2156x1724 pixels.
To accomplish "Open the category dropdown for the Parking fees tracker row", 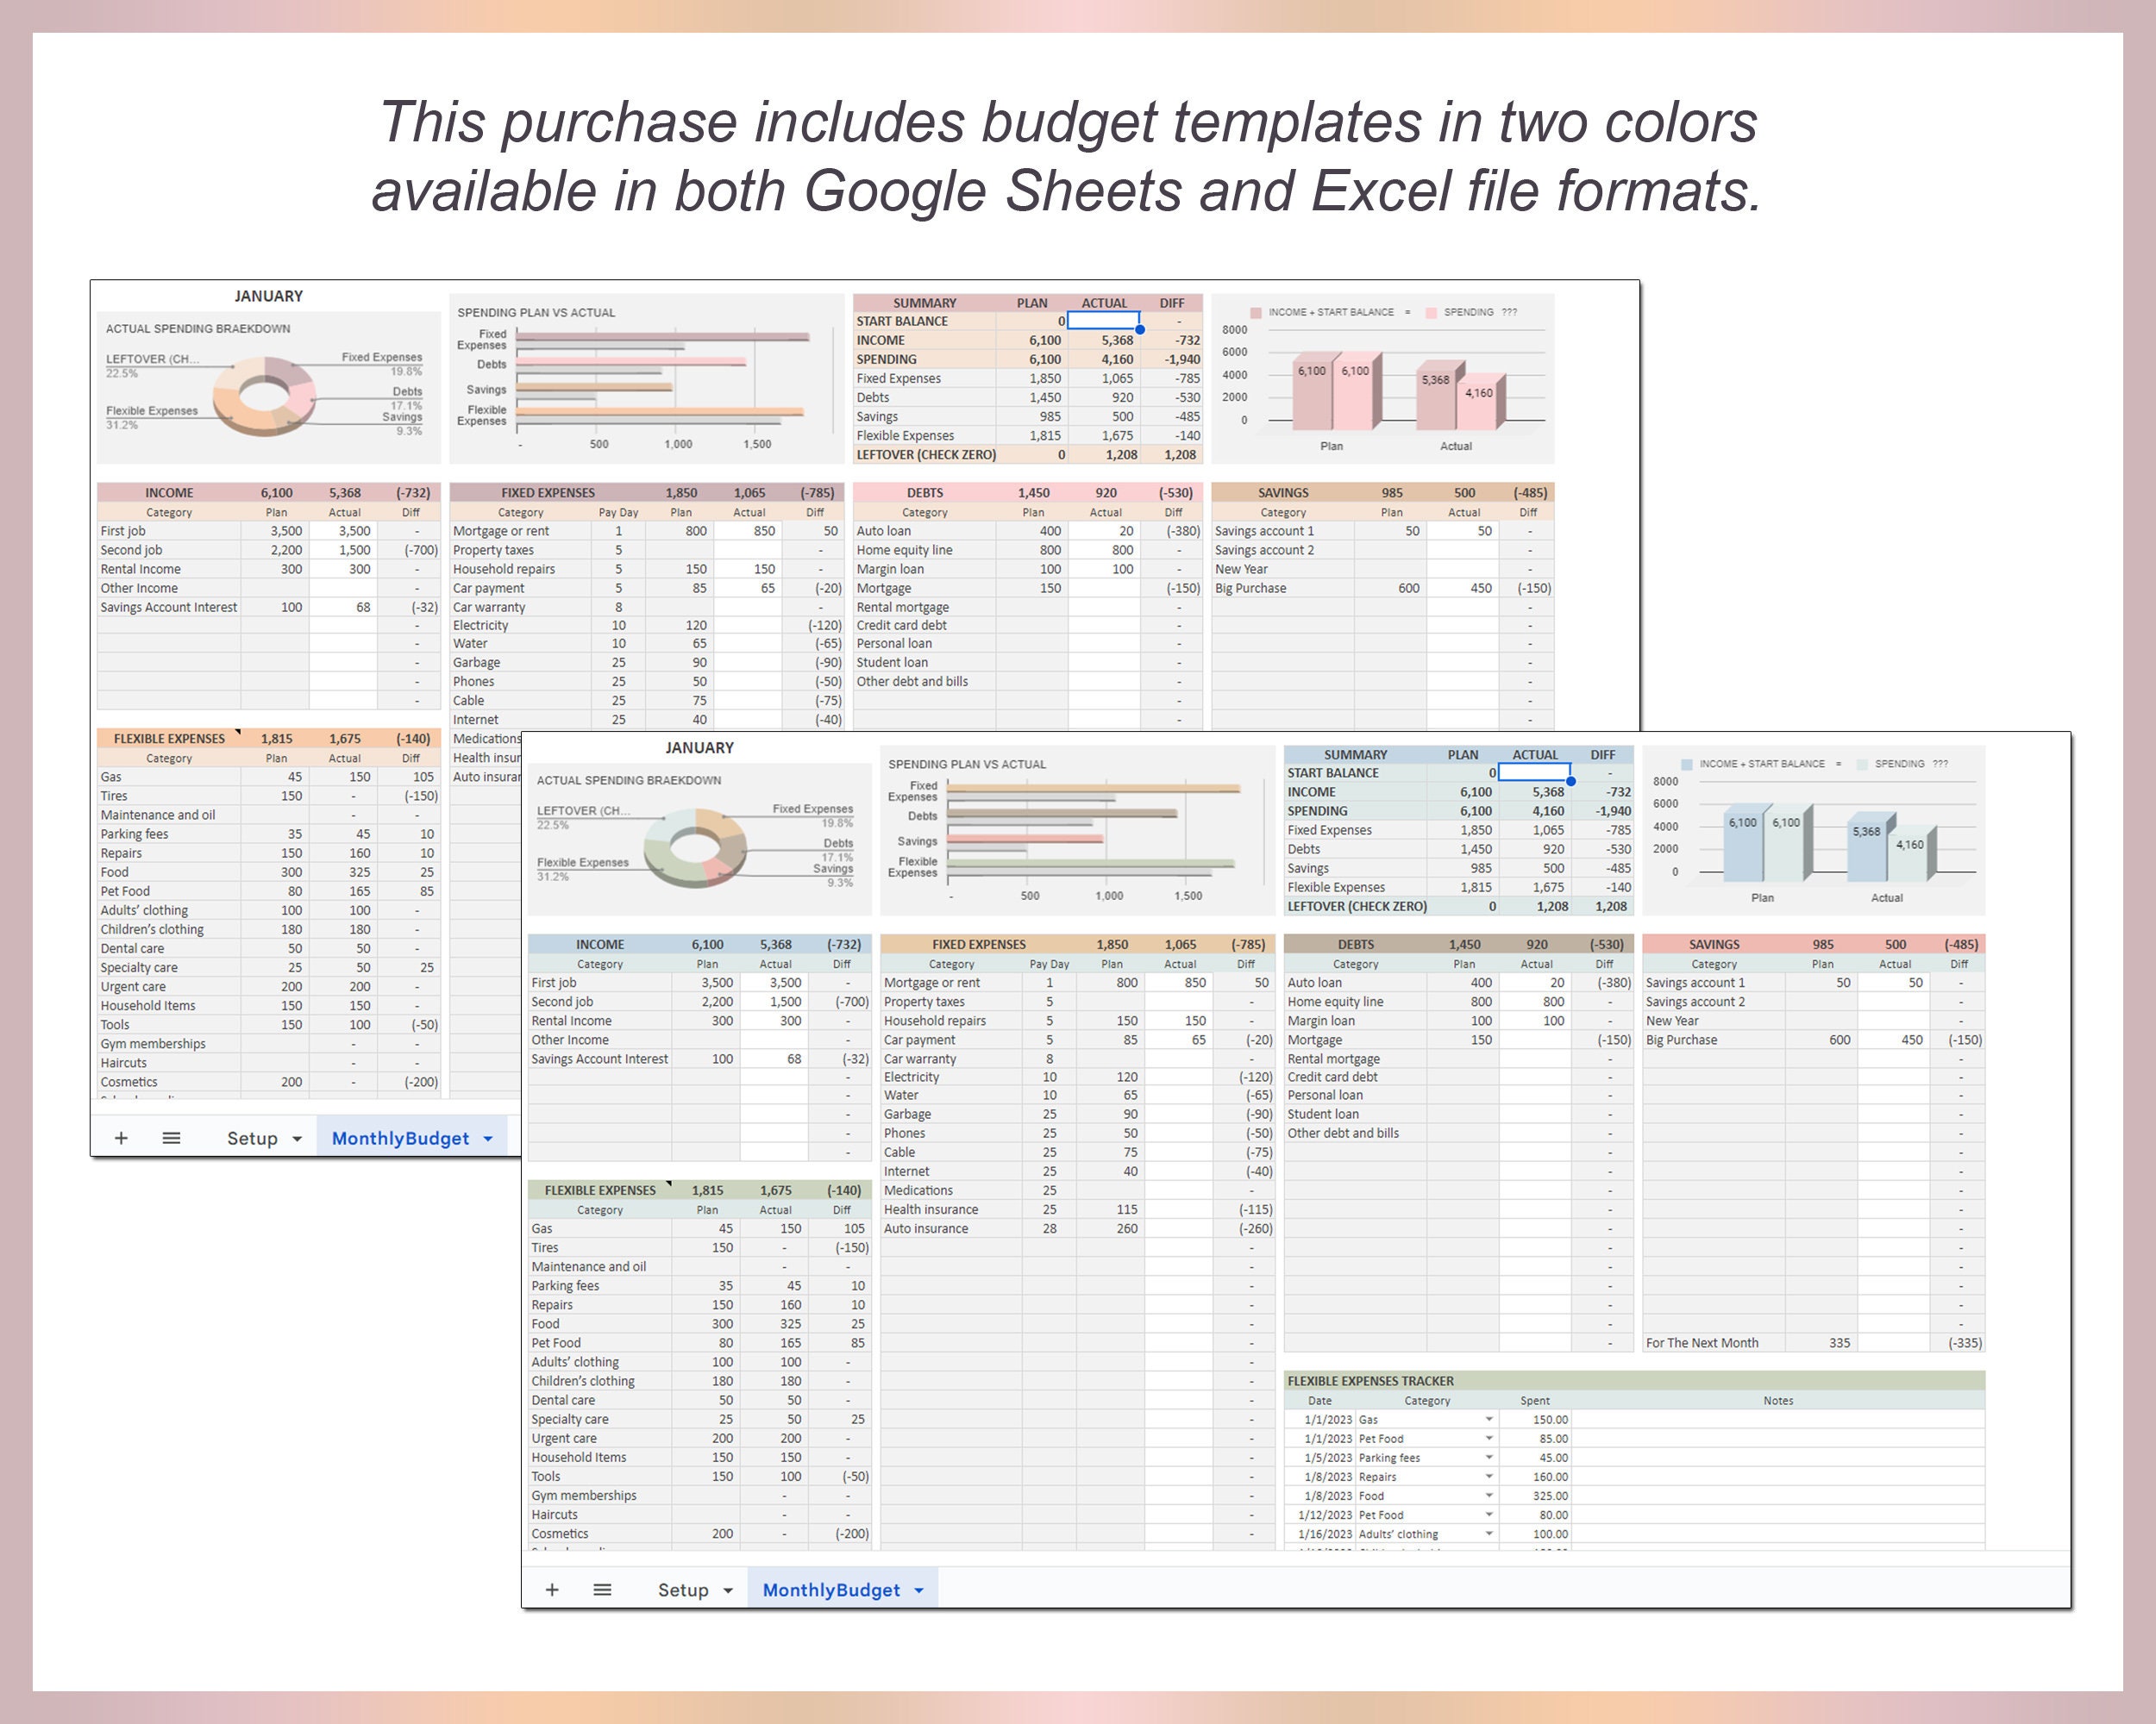I will 1489,1457.
